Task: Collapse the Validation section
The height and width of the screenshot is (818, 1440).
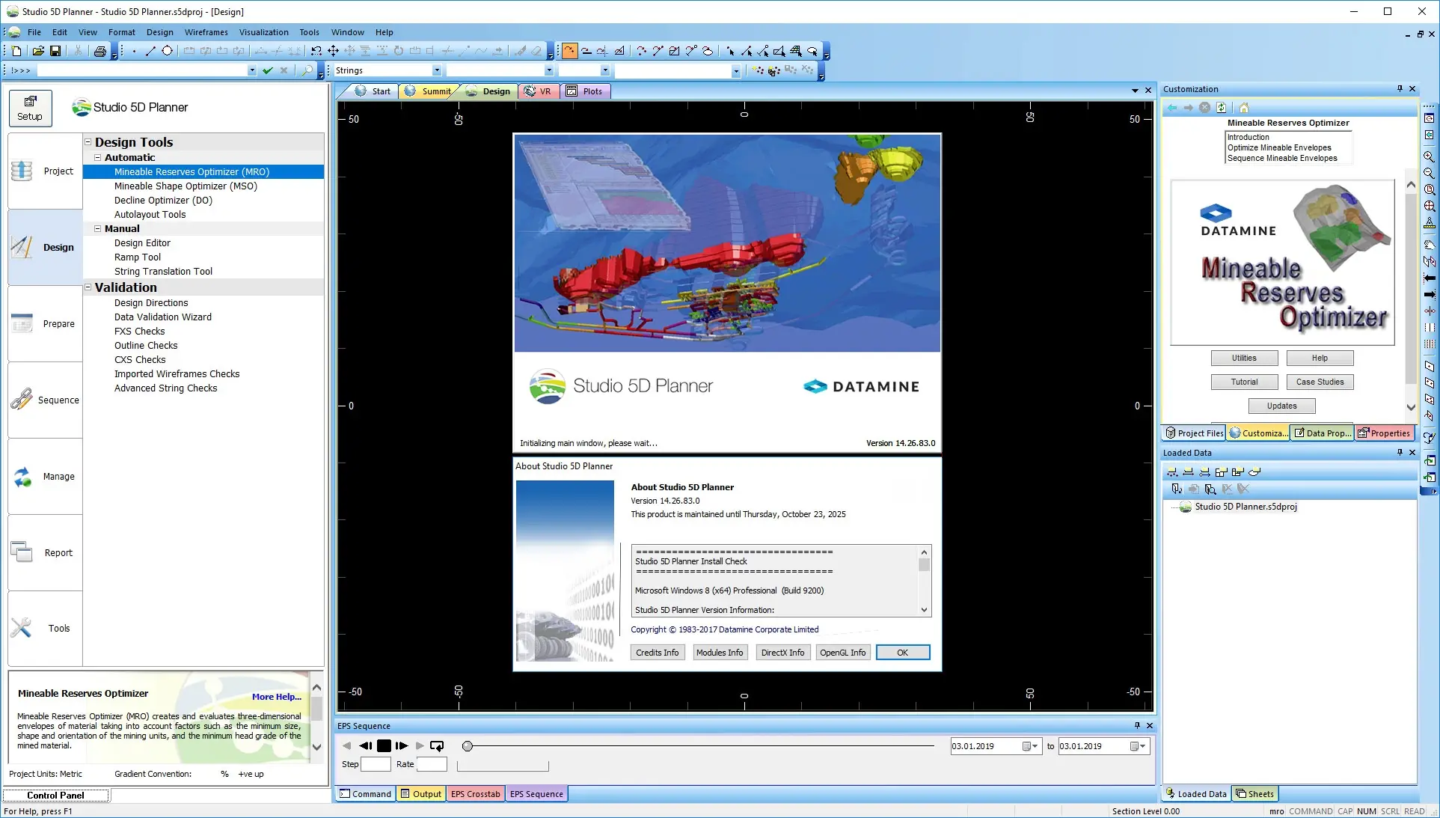Action: [88, 287]
